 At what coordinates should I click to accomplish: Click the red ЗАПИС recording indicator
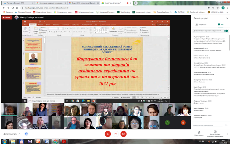point(7,17)
